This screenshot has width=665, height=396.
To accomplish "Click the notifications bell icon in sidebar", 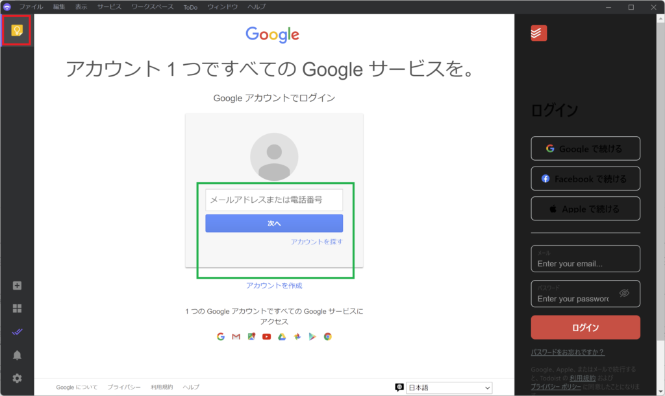I will pos(17,355).
